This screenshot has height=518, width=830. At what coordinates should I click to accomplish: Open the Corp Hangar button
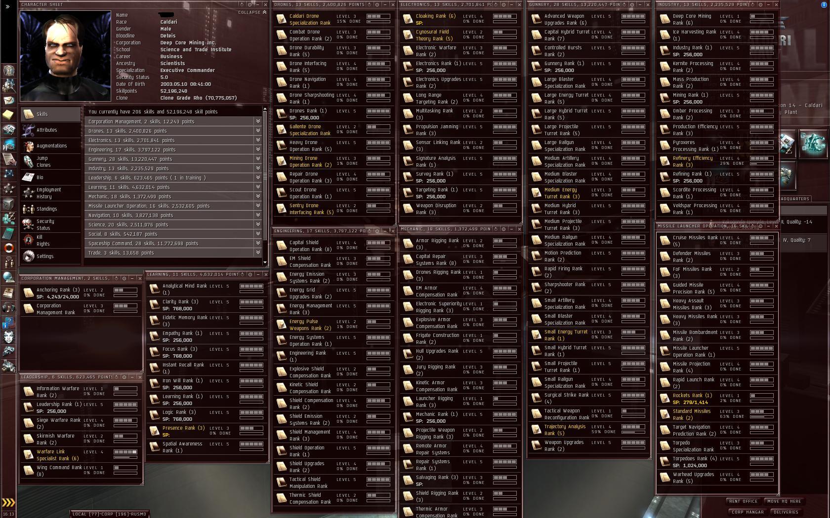(747, 512)
